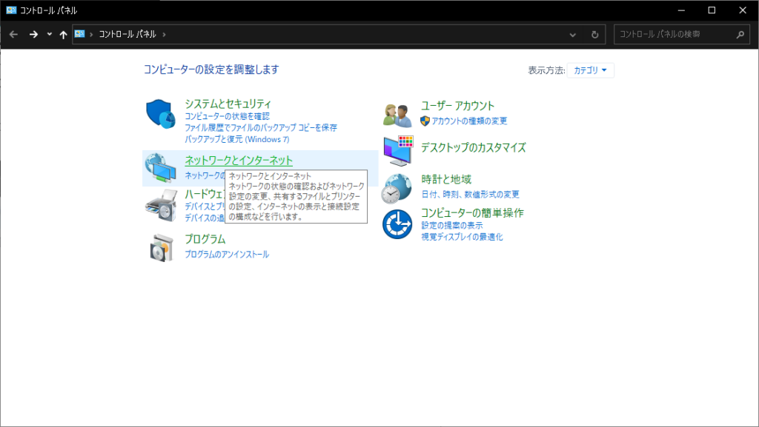Open バックアップと復元 (Windows 7) link
This screenshot has height=427, width=759.
pyautogui.click(x=236, y=139)
